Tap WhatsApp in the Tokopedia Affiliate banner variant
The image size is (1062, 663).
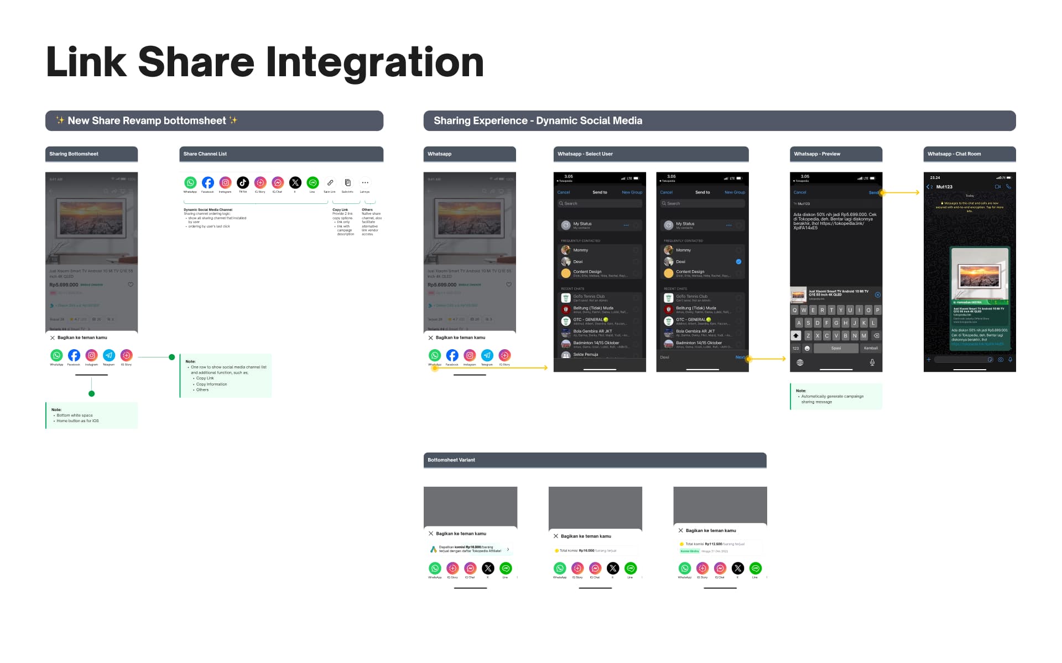click(435, 569)
